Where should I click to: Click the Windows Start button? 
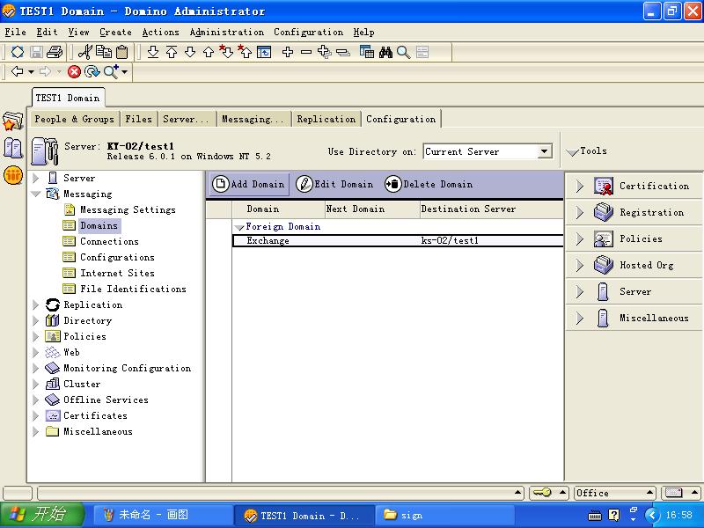pyautogui.click(x=41, y=515)
